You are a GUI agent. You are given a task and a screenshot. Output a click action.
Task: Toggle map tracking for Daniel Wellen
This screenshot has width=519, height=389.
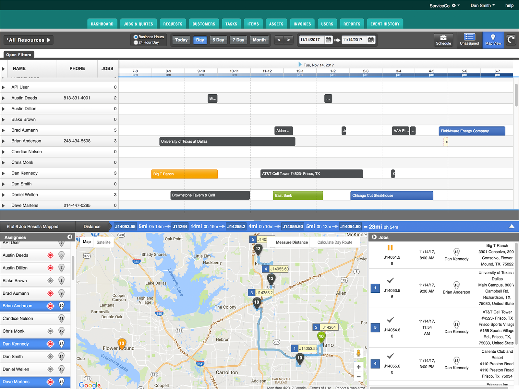50,369
